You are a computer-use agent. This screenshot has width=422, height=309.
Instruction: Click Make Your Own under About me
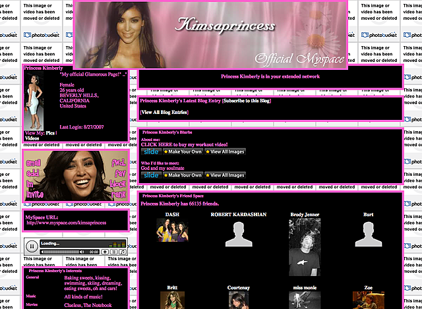point(183,152)
